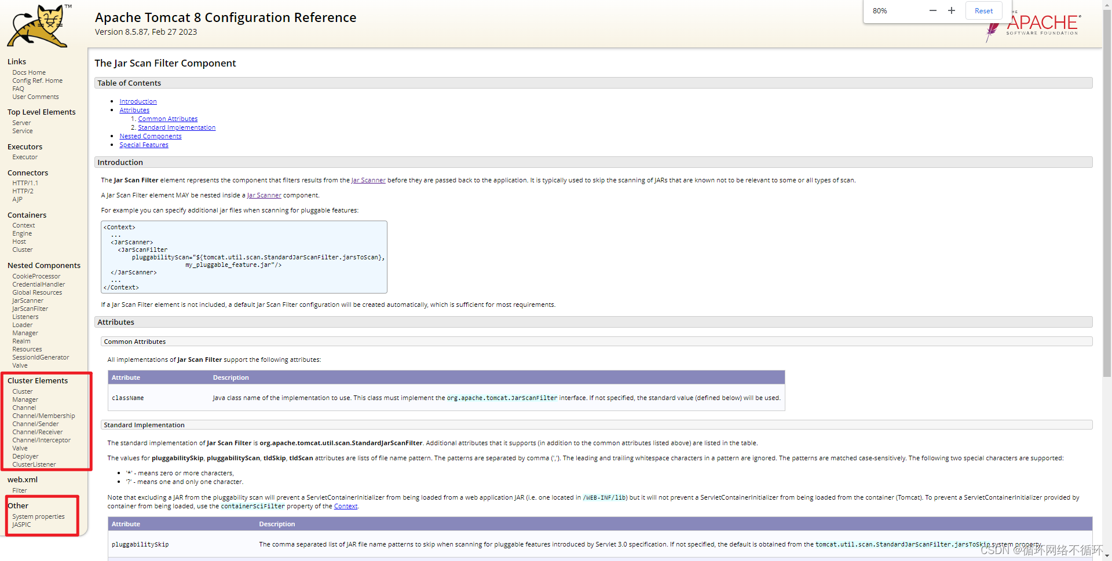This screenshot has height=561, width=1112.
Task: Click the Tomcat cat logo
Action: [x=38, y=26]
